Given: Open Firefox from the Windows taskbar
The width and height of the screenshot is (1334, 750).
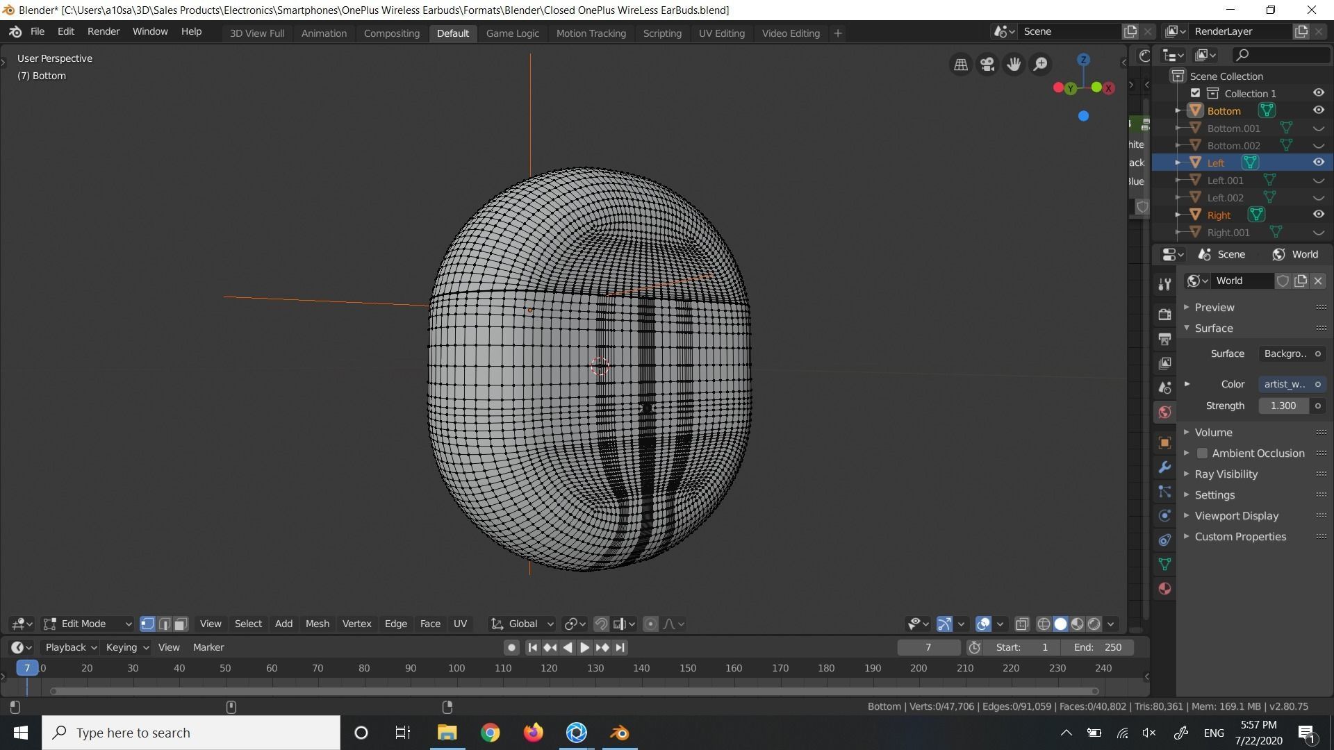Looking at the screenshot, I should click(x=533, y=733).
